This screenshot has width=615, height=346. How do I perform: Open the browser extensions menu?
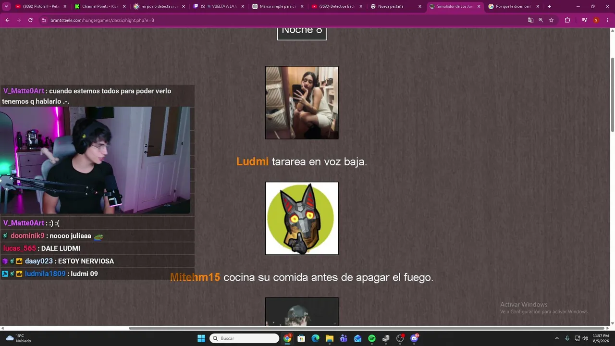click(567, 20)
